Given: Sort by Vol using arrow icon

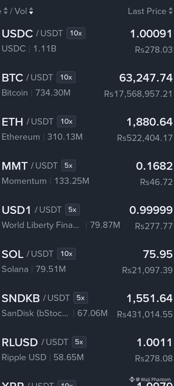Looking at the screenshot, I should coord(31,11).
